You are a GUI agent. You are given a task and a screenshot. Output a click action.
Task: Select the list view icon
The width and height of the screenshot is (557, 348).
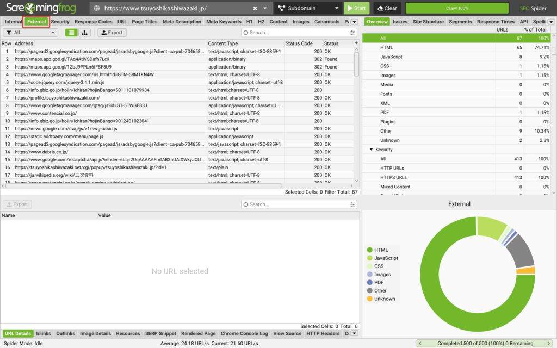click(71, 33)
